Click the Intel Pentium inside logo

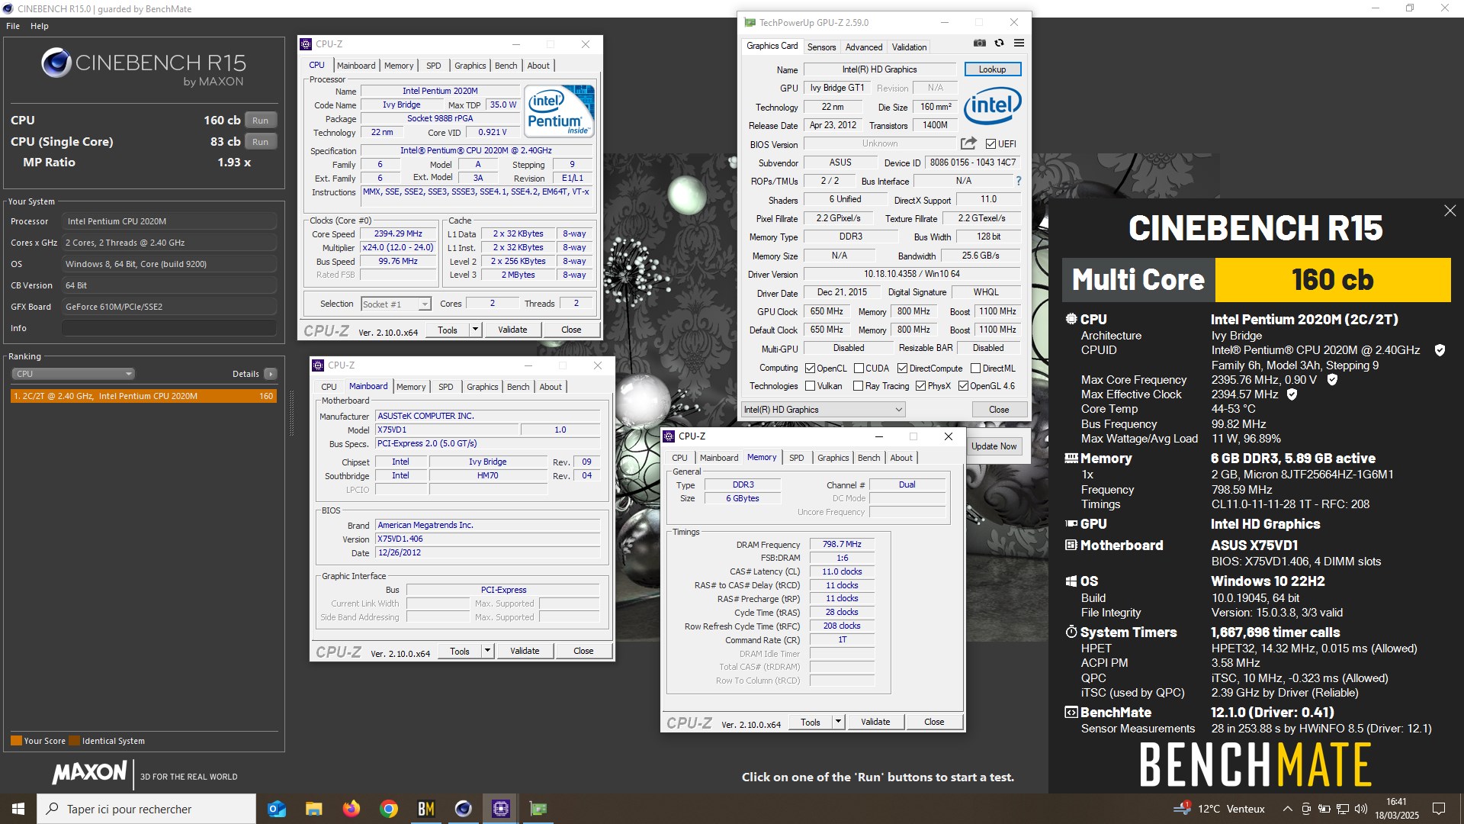point(560,111)
